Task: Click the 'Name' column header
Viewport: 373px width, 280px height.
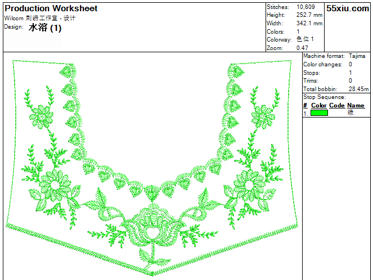Action: pyautogui.click(x=356, y=105)
